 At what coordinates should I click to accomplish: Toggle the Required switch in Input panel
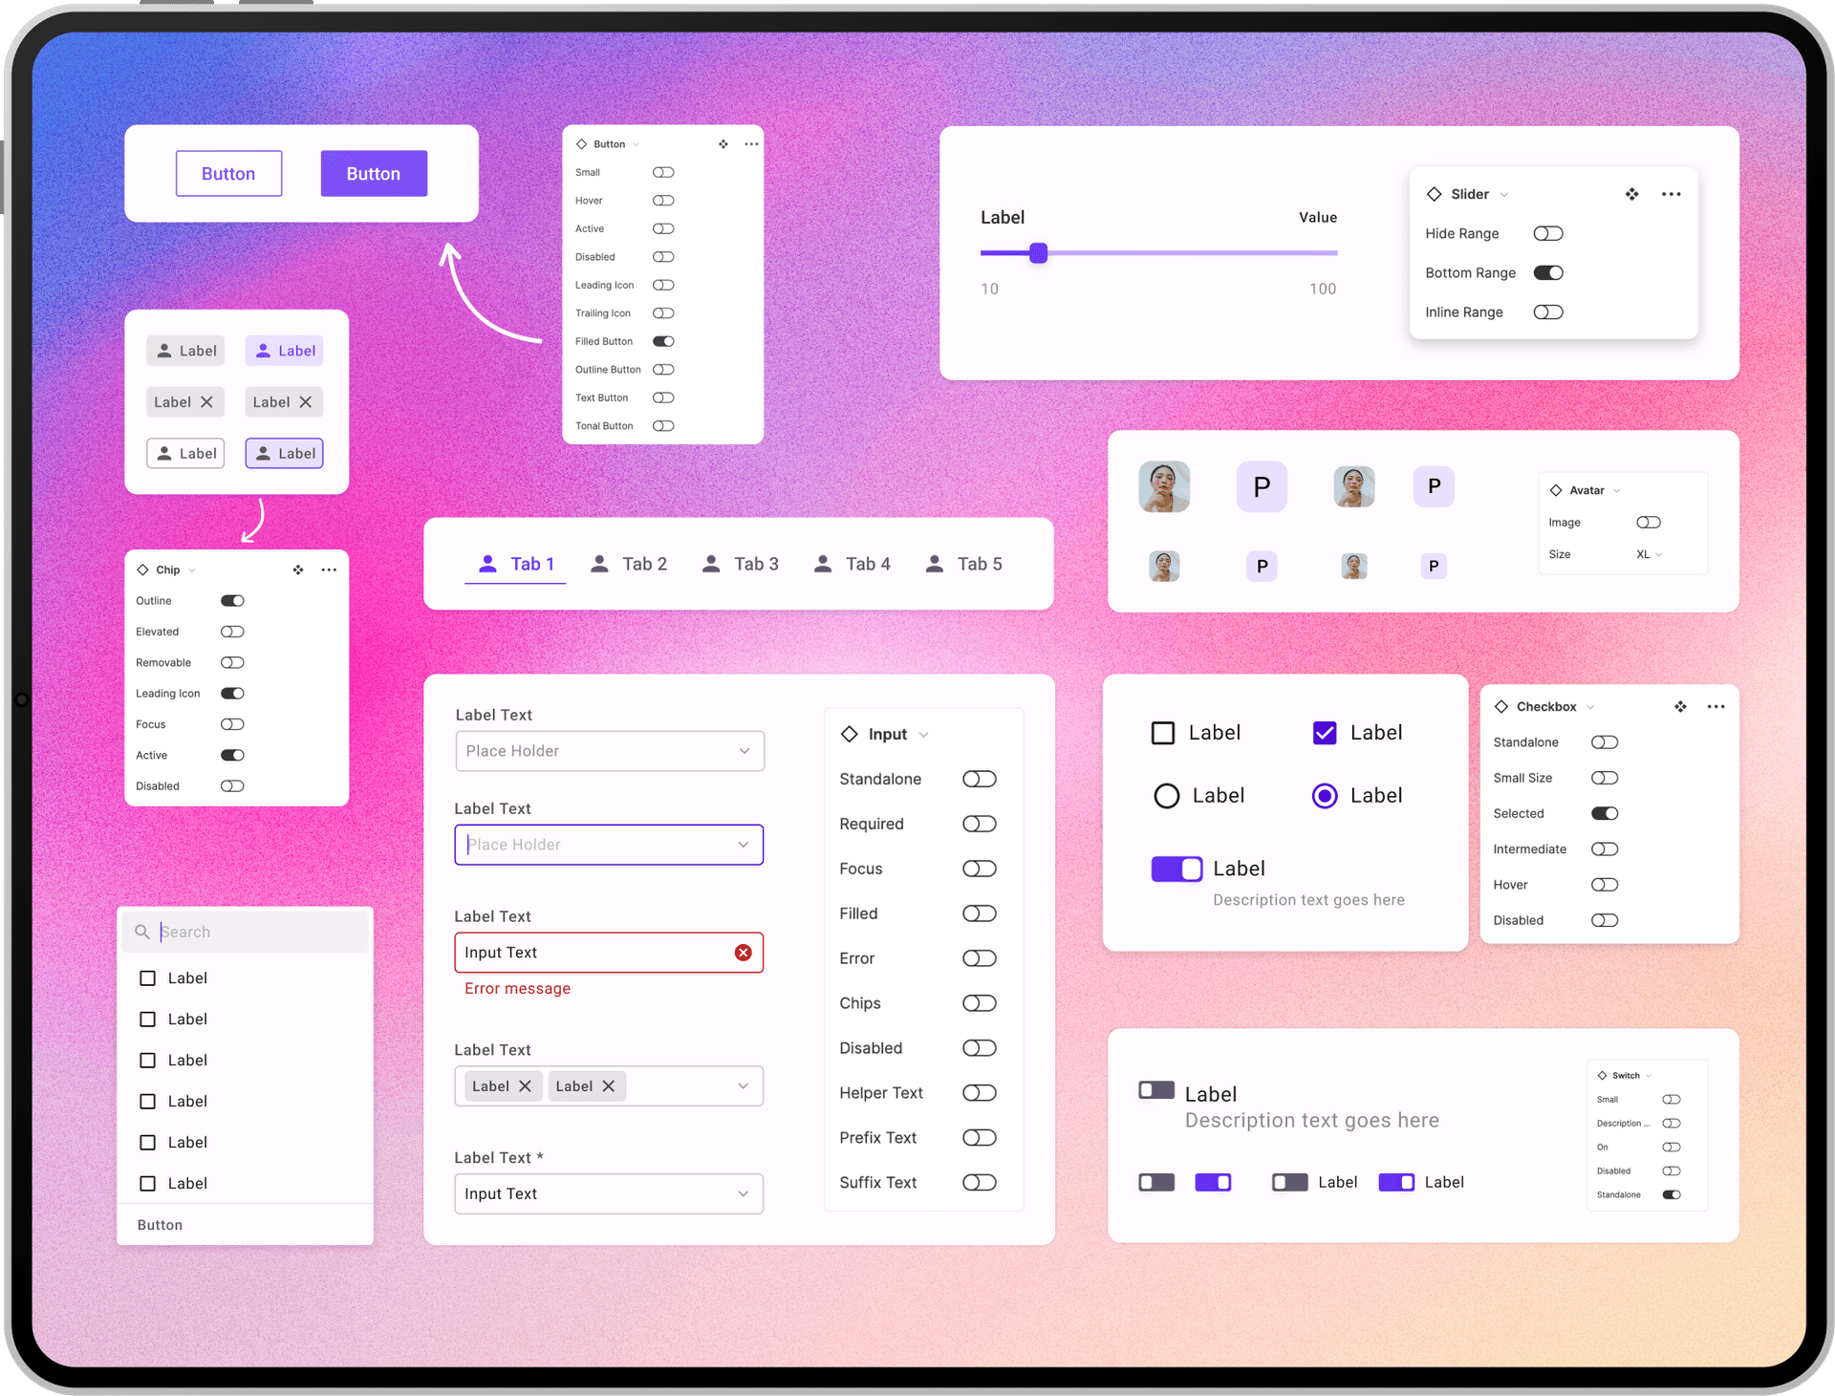pyautogui.click(x=979, y=824)
